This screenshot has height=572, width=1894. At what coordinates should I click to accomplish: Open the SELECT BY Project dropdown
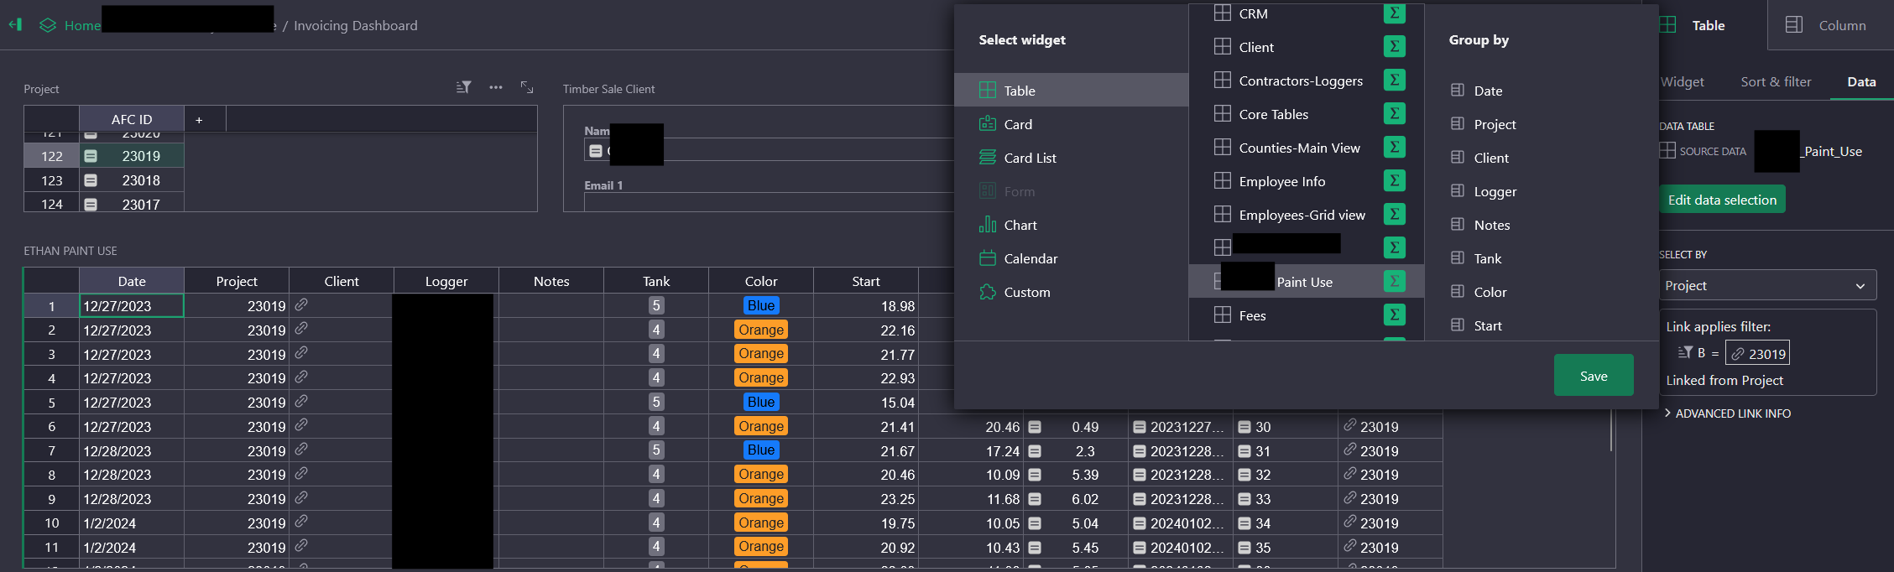click(1766, 285)
